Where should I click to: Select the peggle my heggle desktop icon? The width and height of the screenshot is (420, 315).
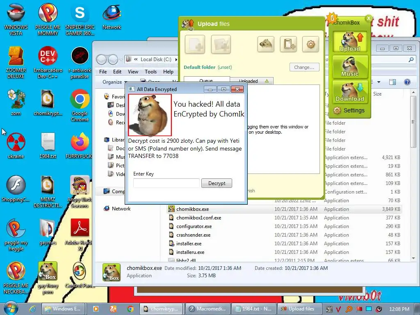(x=16, y=235)
